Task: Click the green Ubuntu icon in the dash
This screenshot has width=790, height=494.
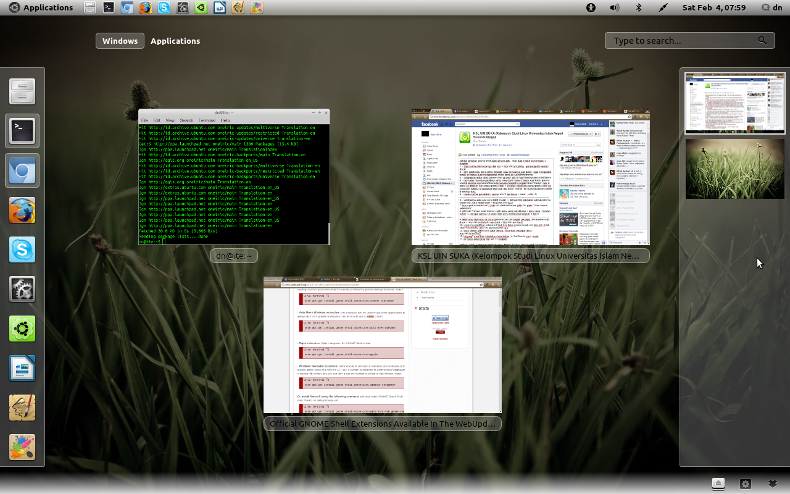Action: (22, 329)
